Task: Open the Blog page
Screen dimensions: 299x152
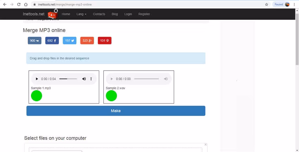Action: pyautogui.click(x=115, y=14)
